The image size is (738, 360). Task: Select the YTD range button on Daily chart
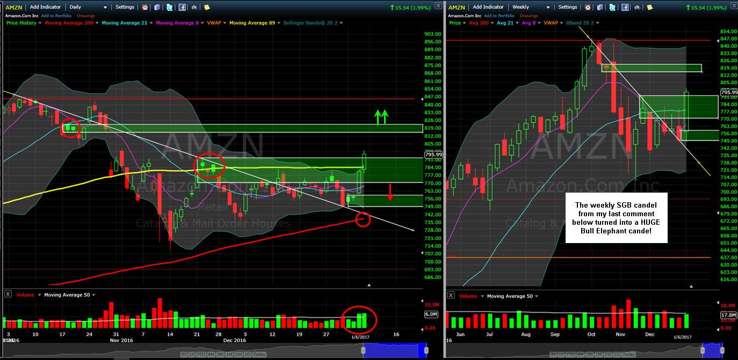pos(201,354)
